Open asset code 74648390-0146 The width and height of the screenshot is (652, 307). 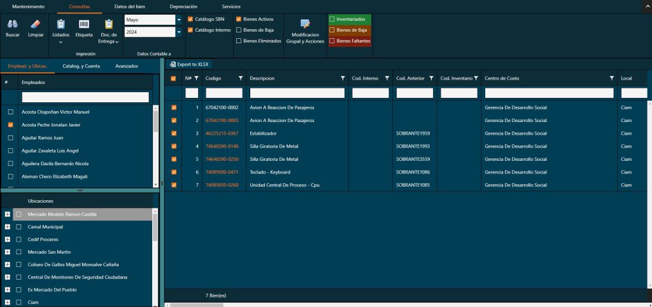point(222,146)
